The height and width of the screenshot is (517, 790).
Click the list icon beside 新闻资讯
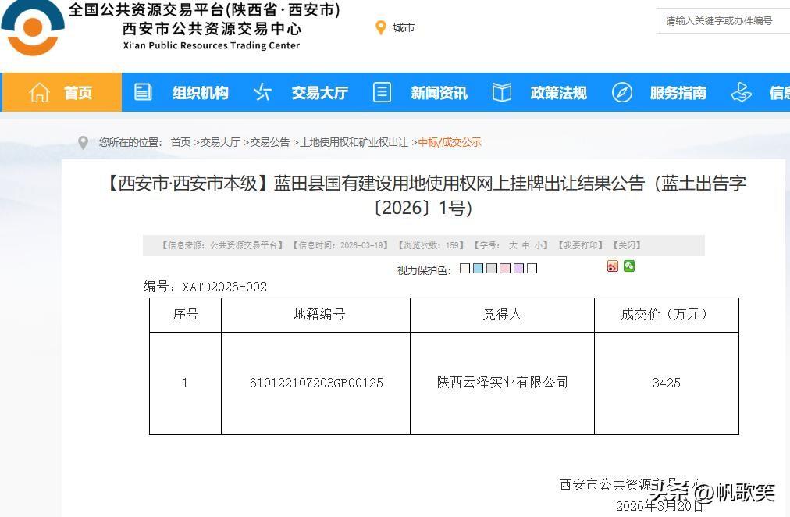tap(382, 92)
